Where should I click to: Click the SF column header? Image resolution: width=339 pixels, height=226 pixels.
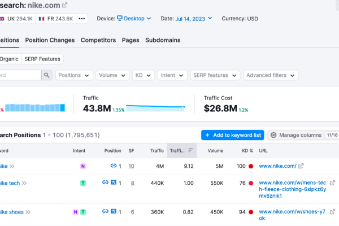[x=132, y=151]
